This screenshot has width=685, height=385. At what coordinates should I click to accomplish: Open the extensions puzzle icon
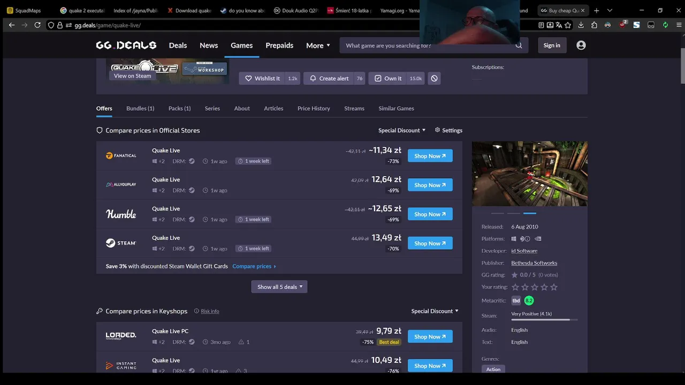[594, 25]
